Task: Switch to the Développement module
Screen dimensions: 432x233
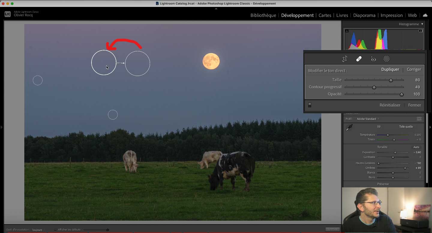Action: [x=297, y=15]
